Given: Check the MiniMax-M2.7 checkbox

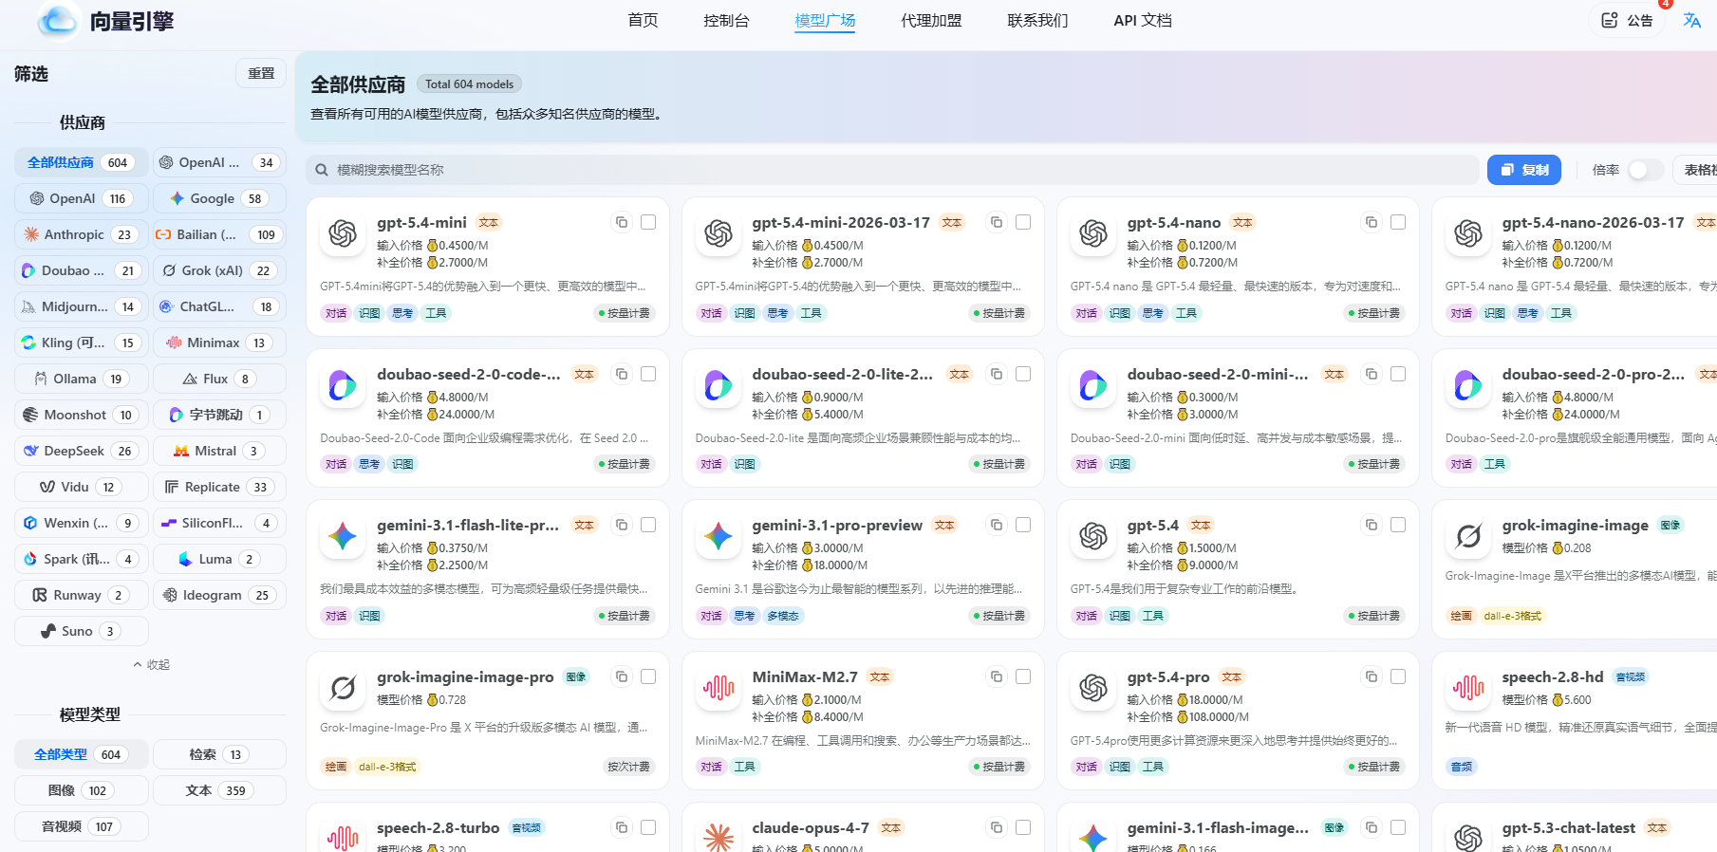Looking at the screenshot, I should point(1023,676).
